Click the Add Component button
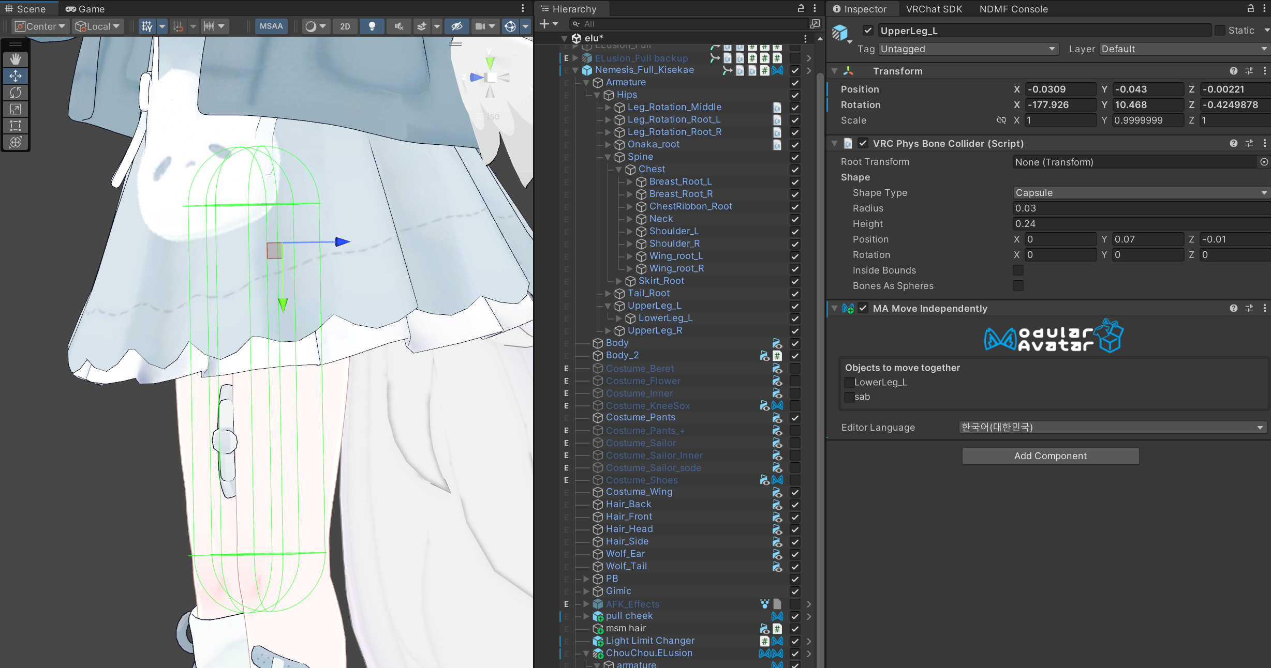This screenshot has width=1271, height=668. 1050,456
